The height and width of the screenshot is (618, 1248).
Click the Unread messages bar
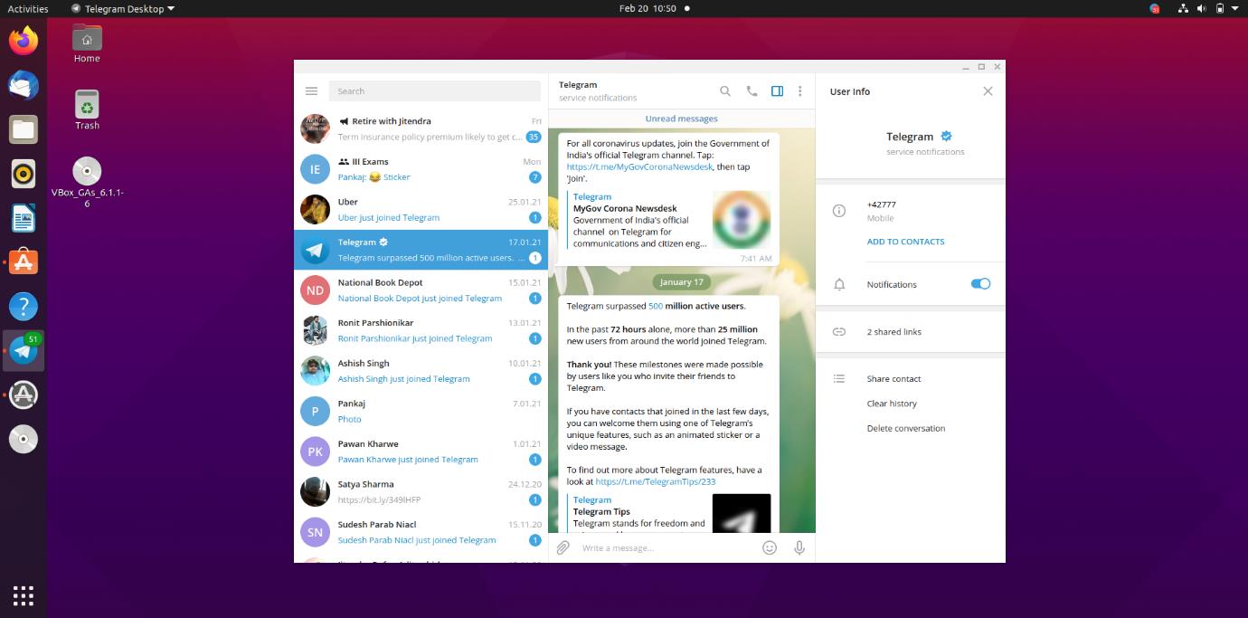tap(682, 119)
